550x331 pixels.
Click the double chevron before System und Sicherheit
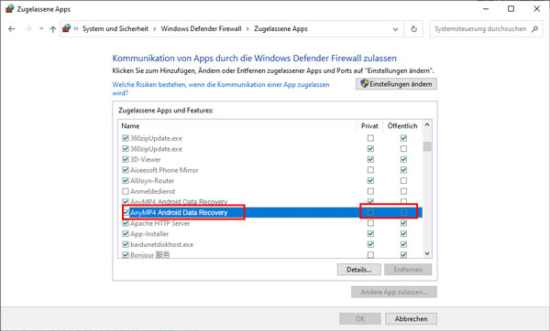(x=76, y=28)
